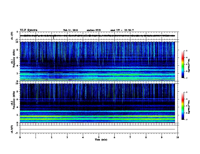Select the date text "Feb. 21, 2018"
This screenshot has height=154, width=200.
70,30
